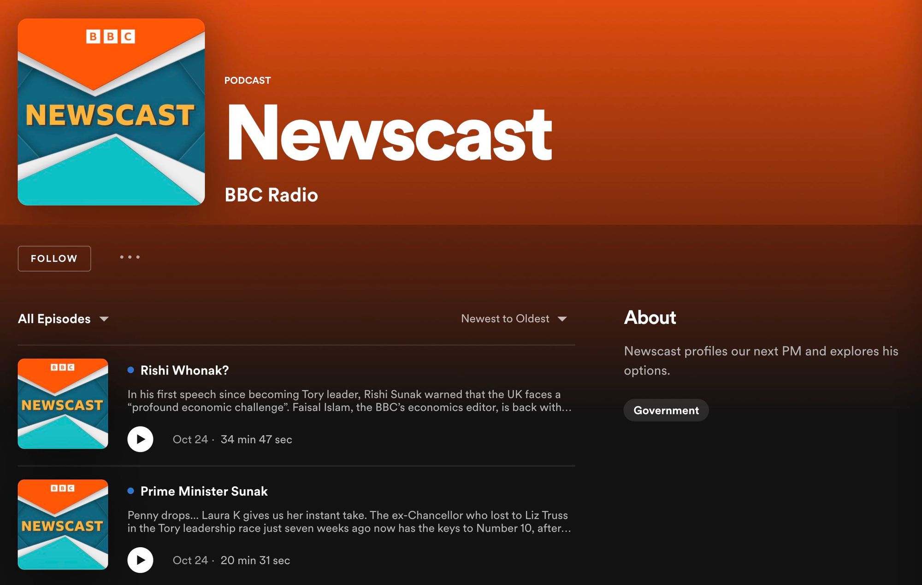Play the "Prime Minister Sunak" episode

click(140, 560)
